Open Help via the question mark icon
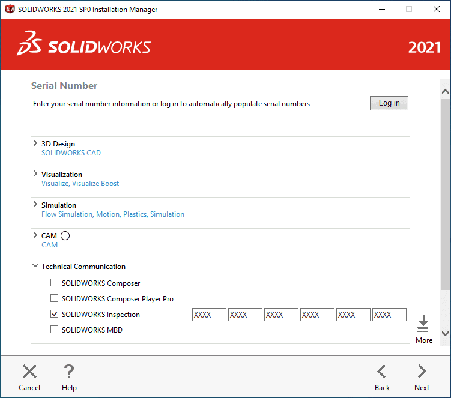 coord(69,371)
